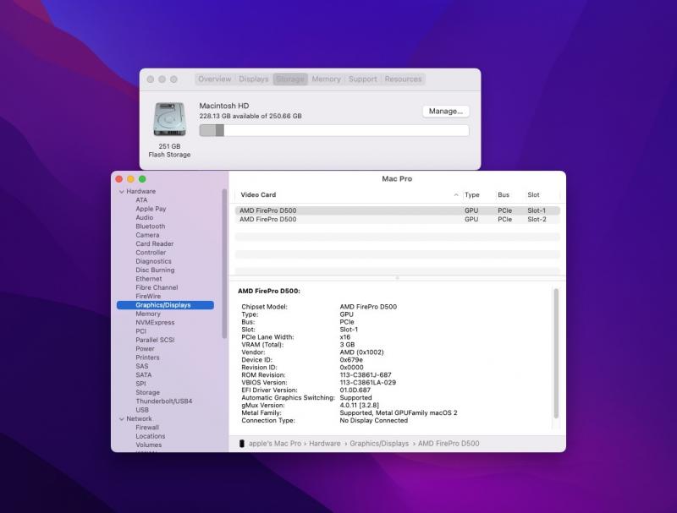The width and height of the screenshot is (677, 513).
Task: Select Card Reader in the sidebar
Action: coord(155,243)
